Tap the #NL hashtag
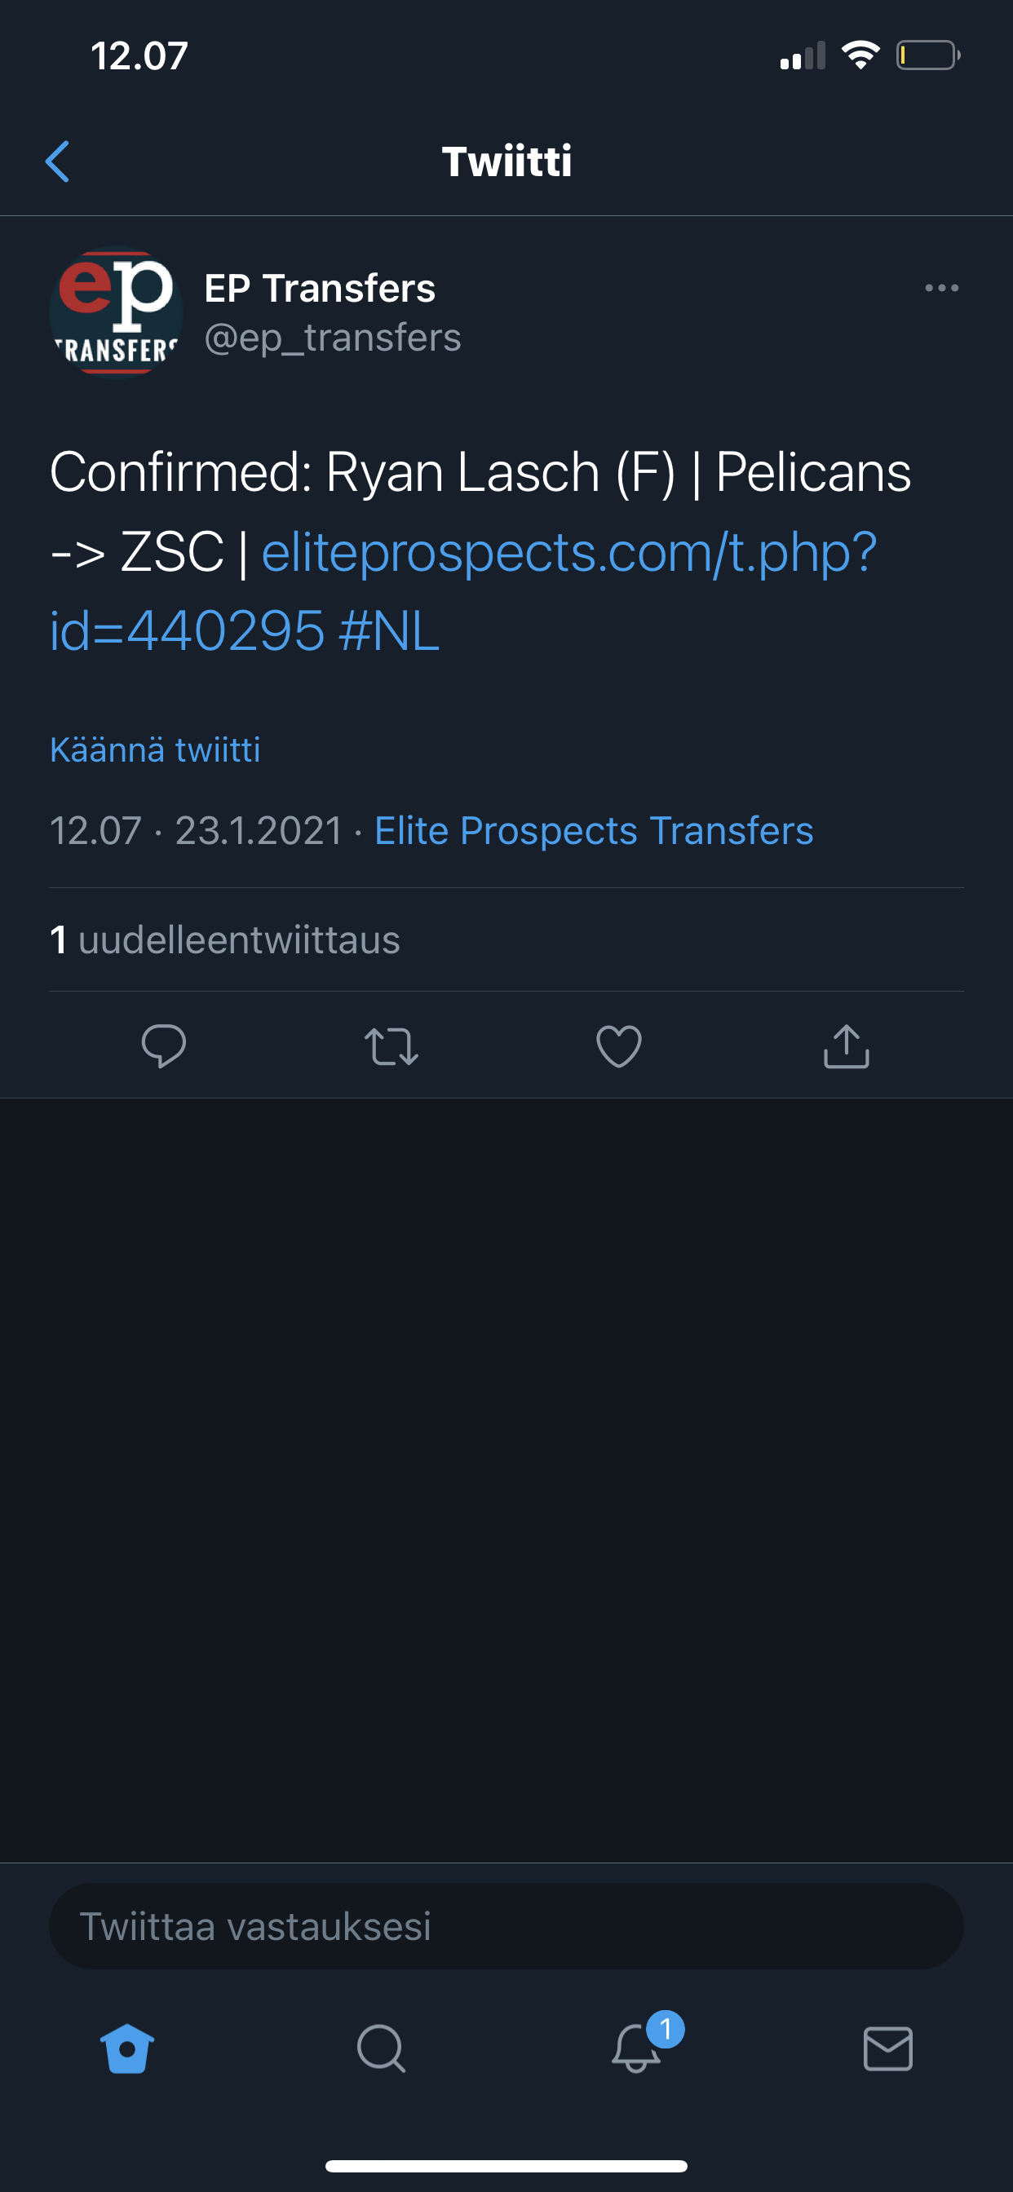1013x2192 pixels. click(389, 630)
